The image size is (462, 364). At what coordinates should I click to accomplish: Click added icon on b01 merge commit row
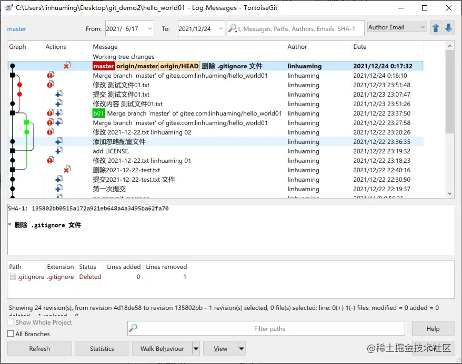(x=59, y=113)
